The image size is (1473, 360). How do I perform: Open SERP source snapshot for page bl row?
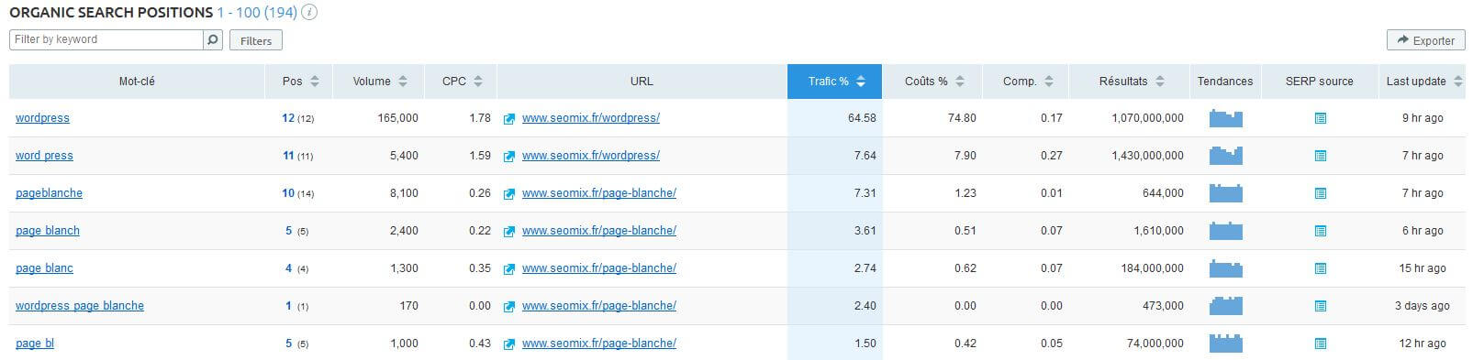click(x=1320, y=344)
